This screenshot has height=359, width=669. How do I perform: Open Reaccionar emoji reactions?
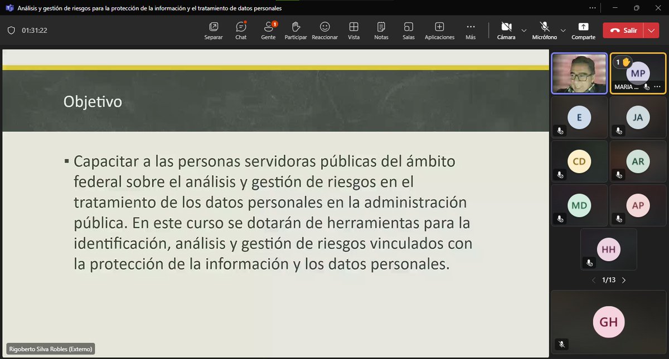[x=325, y=31]
